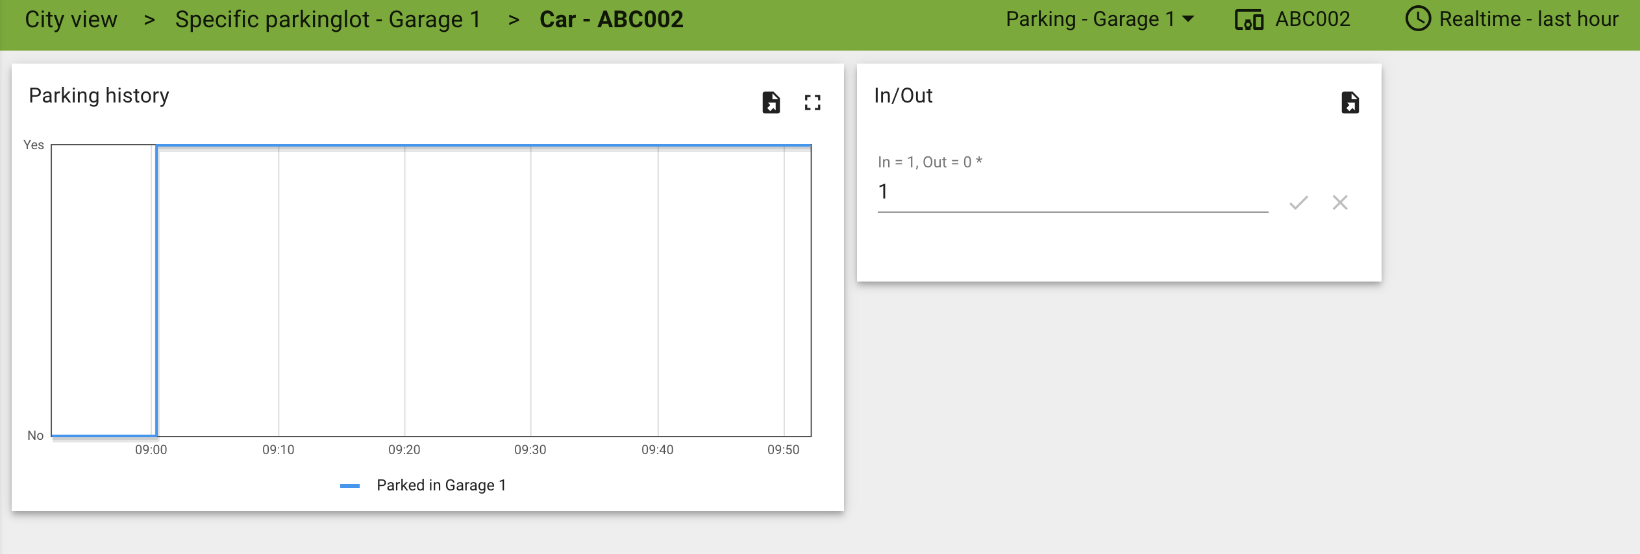
Task: Open the Parking - Garage 1 state dropdown
Action: coord(1100,19)
